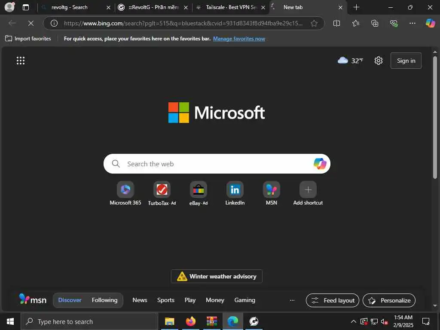Open Winter weather advisory alert
This screenshot has height=330, width=440.
pyautogui.click(x=217, y=276)
